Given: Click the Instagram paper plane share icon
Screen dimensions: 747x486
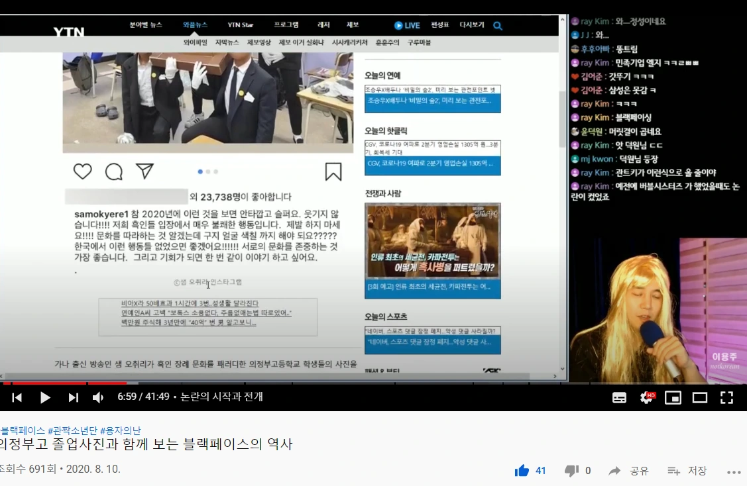Looking at the screenshot, I should point(144,171).
